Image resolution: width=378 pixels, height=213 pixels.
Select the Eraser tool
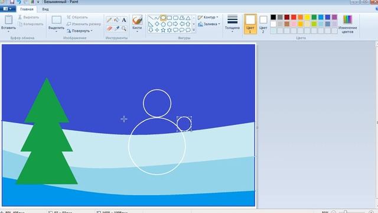[109, 28]
